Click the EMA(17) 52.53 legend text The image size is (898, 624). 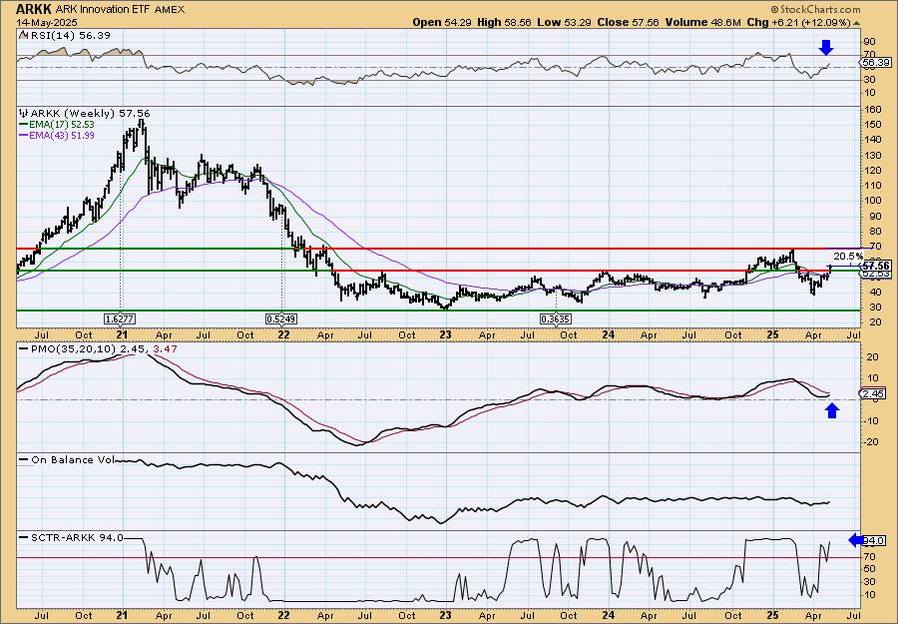coord(62,125)
